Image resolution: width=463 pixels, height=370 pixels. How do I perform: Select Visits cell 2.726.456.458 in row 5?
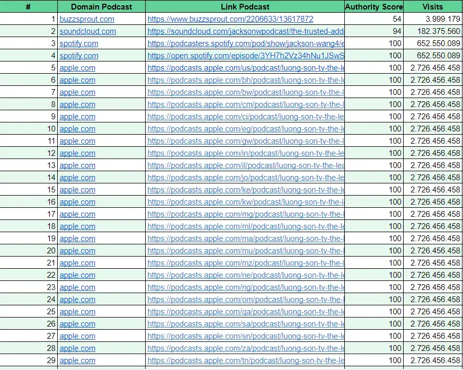(433, 68)
